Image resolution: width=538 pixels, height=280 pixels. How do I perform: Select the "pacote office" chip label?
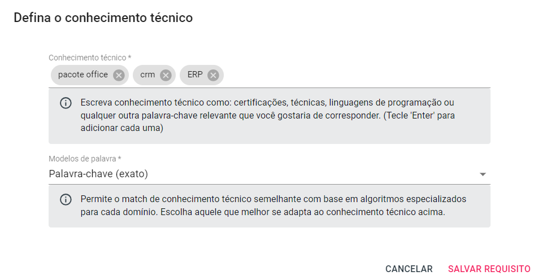coord(83,75)
